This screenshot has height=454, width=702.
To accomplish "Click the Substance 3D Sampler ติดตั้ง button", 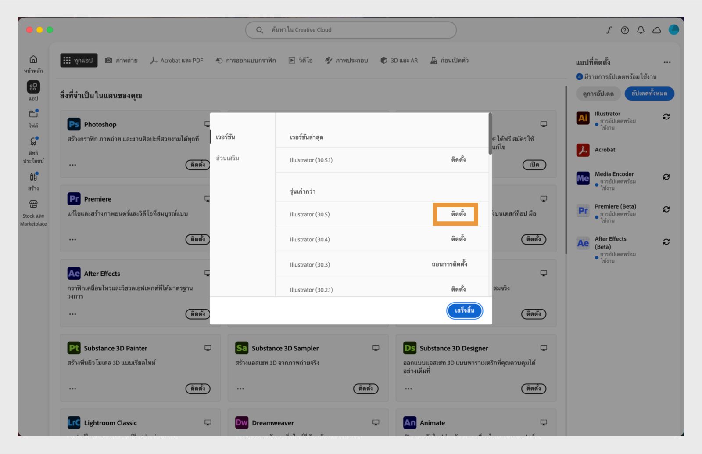I will (x=366, y=389).
